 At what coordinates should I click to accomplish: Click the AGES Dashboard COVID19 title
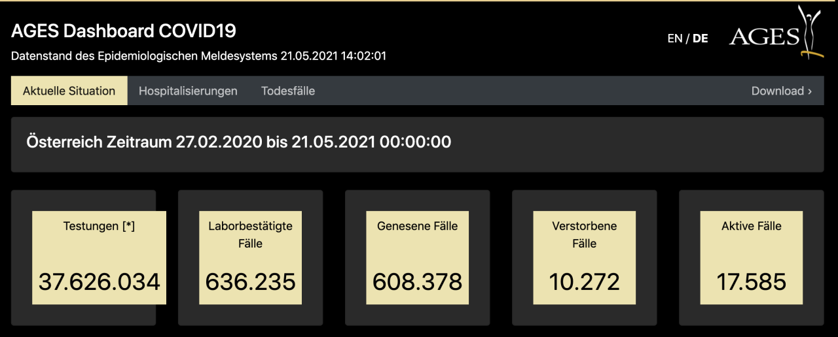coord(124,31)
